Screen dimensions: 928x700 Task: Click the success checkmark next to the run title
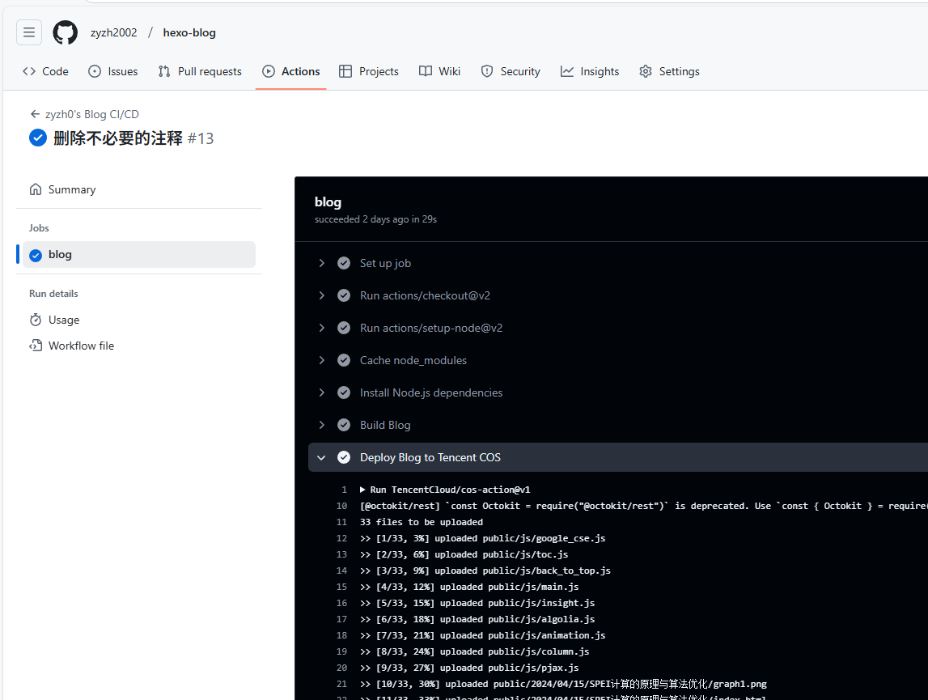[x=37, y=138]
